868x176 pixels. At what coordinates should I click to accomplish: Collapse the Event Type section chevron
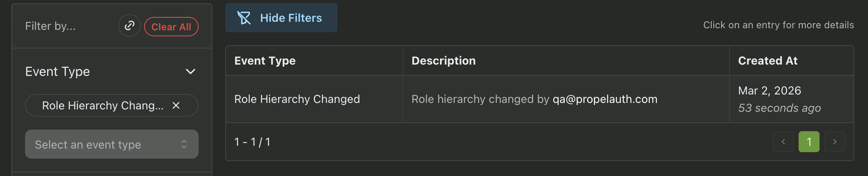pos(190,71)
